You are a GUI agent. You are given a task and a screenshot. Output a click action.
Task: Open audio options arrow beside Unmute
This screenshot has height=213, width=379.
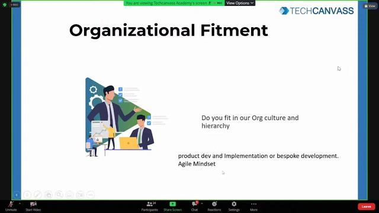(20, 204)
